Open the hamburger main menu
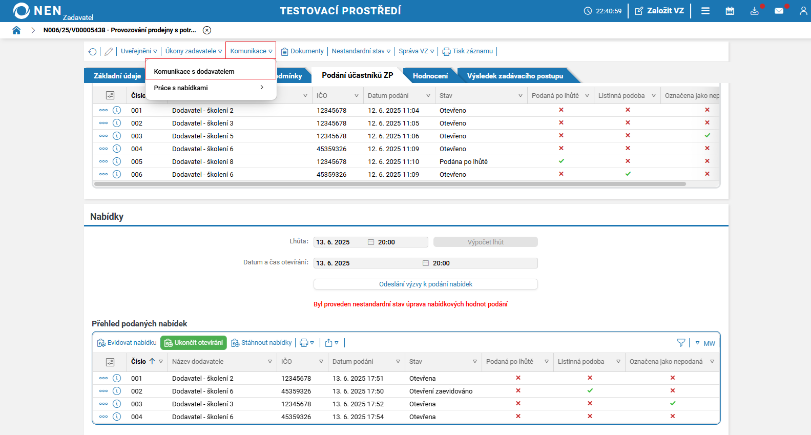 tap(705, 11)
